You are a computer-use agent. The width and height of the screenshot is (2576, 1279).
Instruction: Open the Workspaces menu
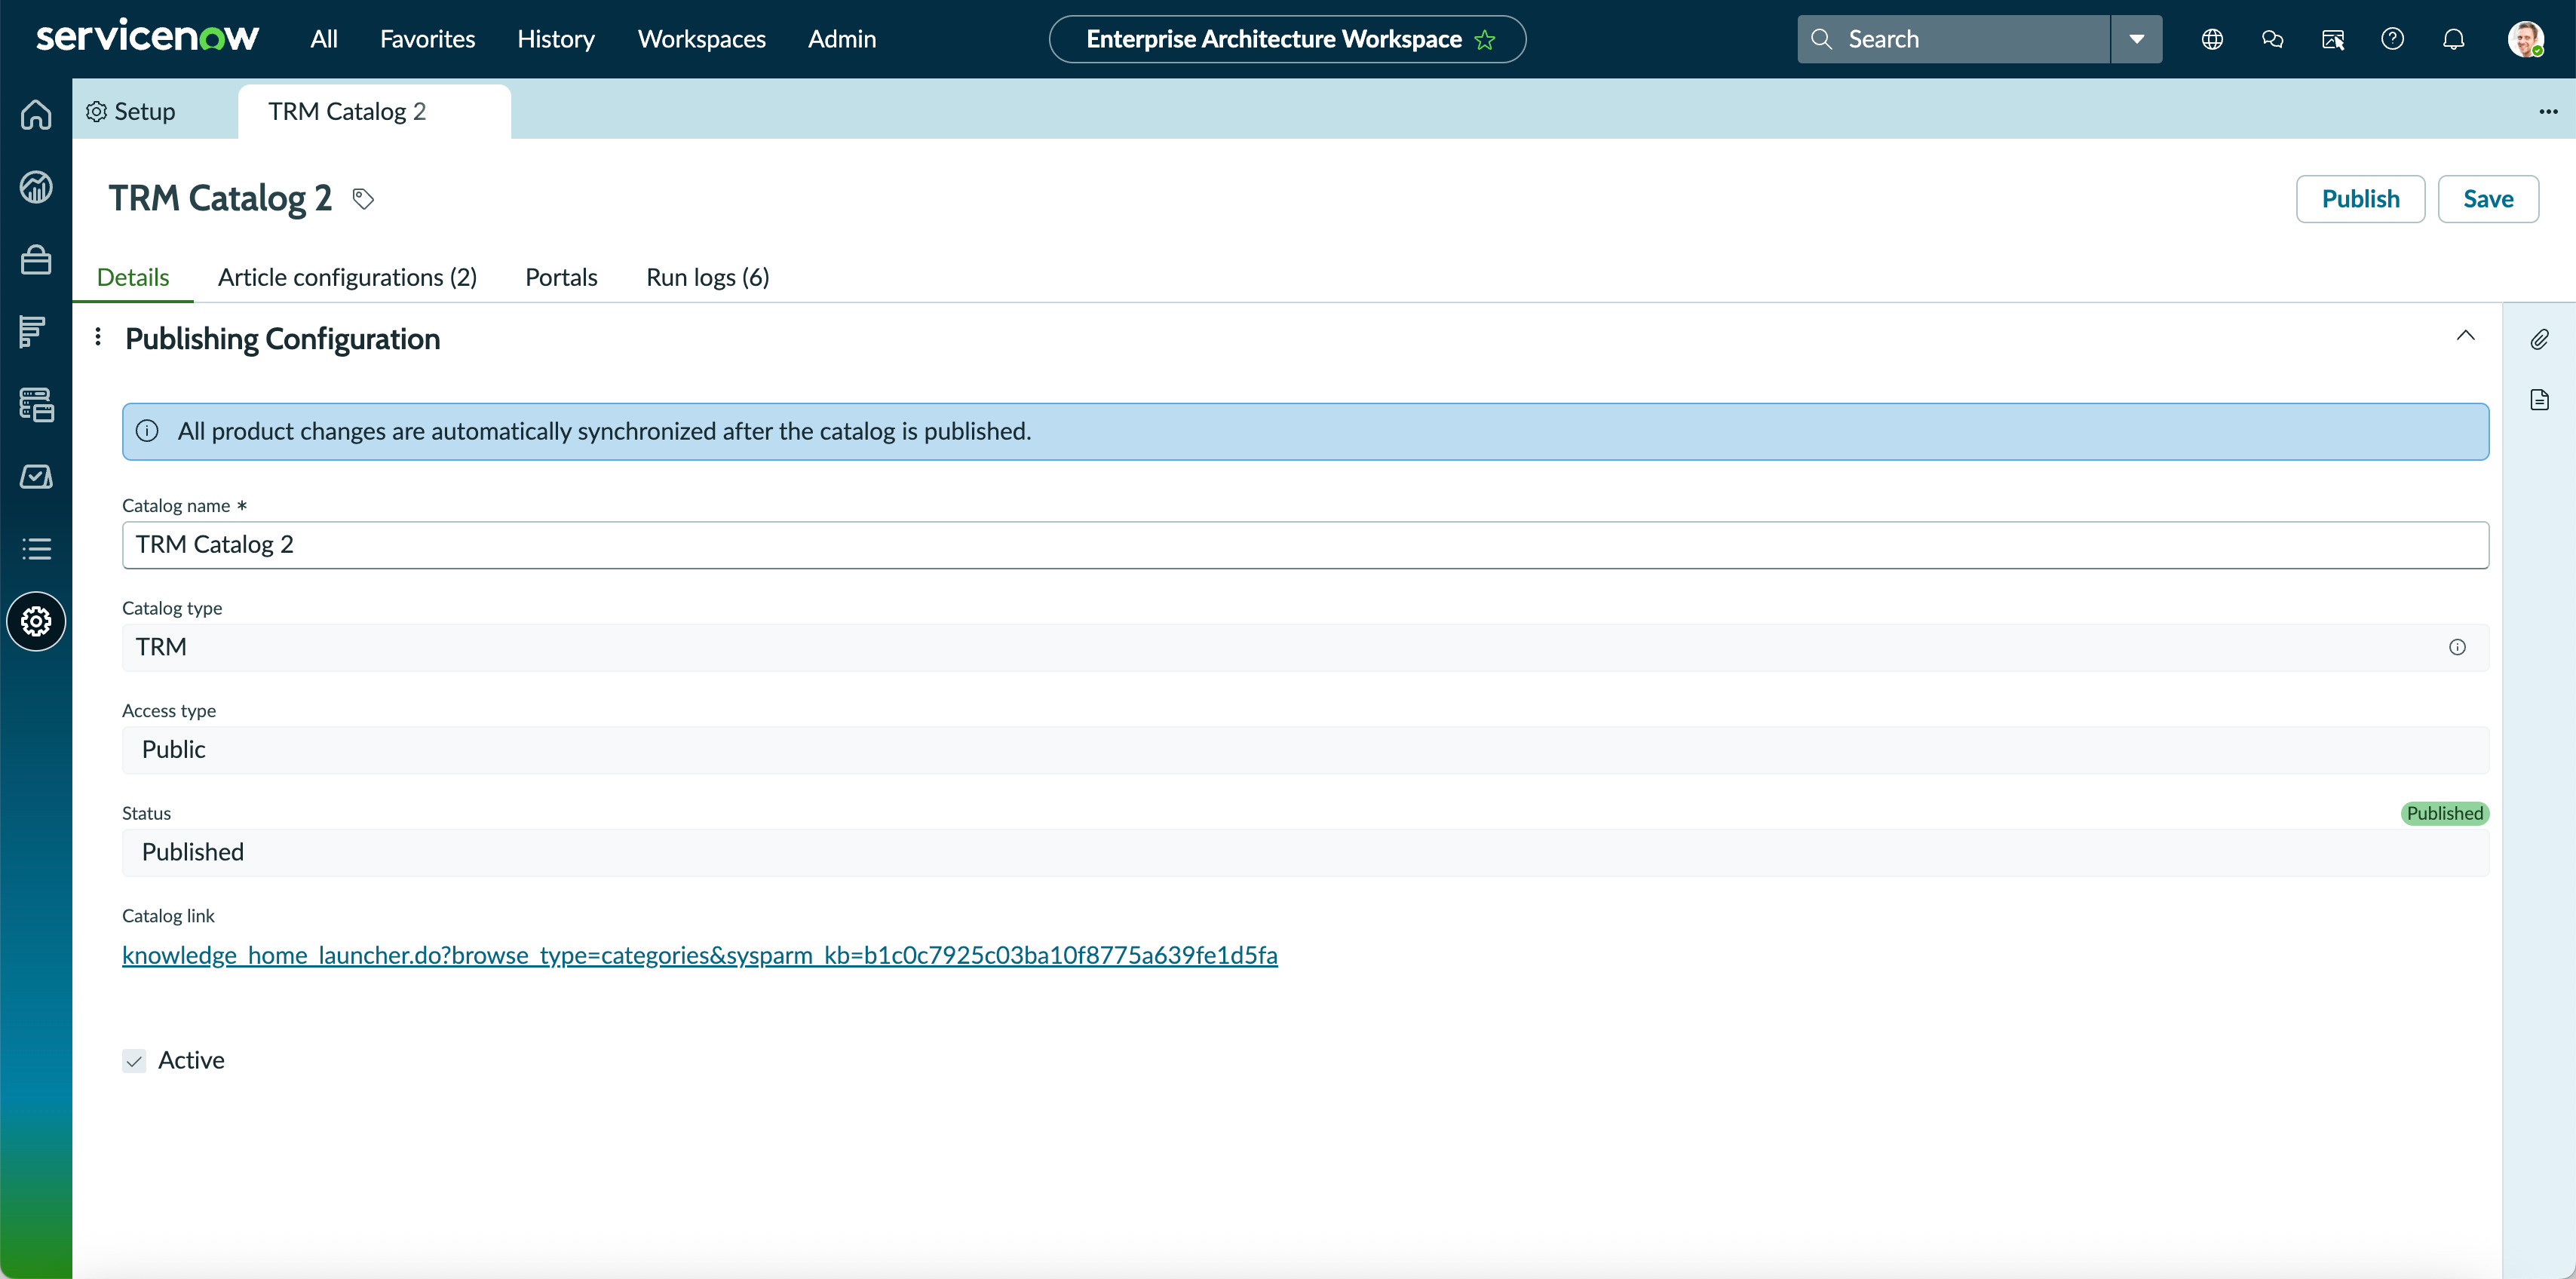point(701,39)
